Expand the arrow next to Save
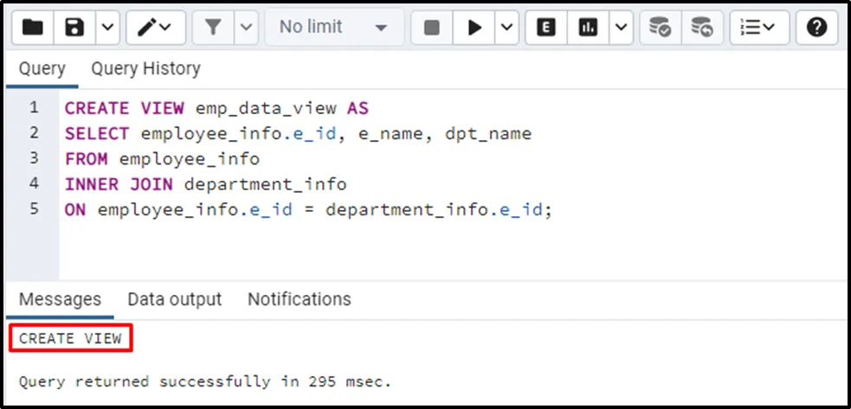This screenshot has width=851, height=409. (107, 28)
